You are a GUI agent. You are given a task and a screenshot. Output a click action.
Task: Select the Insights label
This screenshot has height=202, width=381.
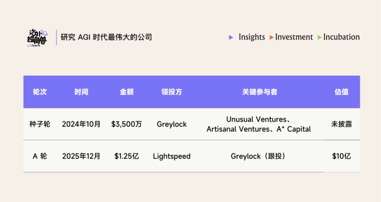252,37
